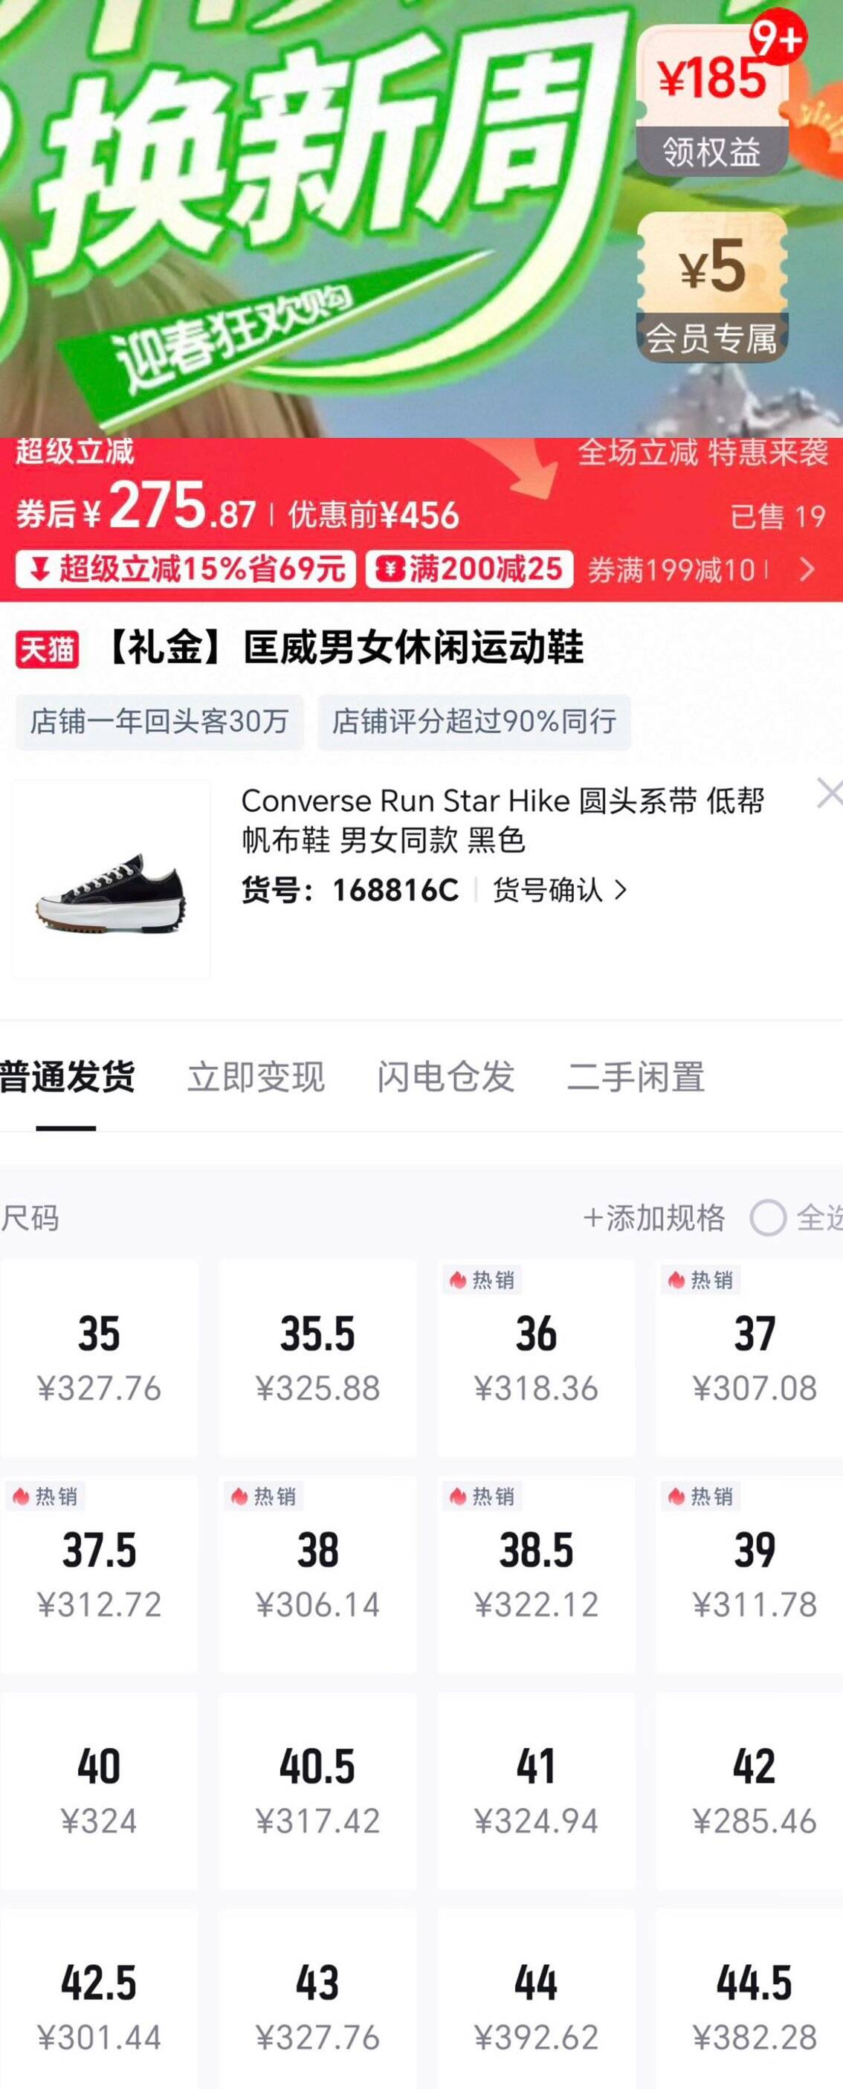Select size 36 priced ¥318.36

536,1357
